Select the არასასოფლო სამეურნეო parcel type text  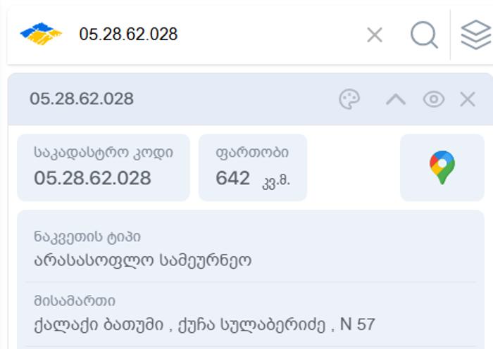tap(143, 260)
